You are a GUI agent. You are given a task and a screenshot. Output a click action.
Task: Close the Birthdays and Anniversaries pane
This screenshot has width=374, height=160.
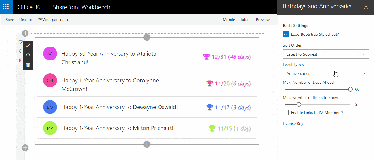tap(366, 7)
